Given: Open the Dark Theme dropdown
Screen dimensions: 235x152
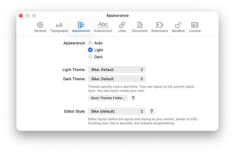Looking at the screenshot, I should [x=117, y=79].
